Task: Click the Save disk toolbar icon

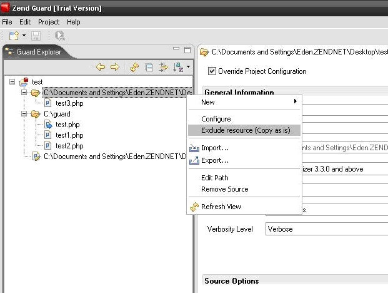Action: pyautogui.click(x=36, y=36)
